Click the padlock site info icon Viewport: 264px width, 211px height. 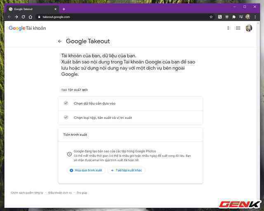[39, 17]
